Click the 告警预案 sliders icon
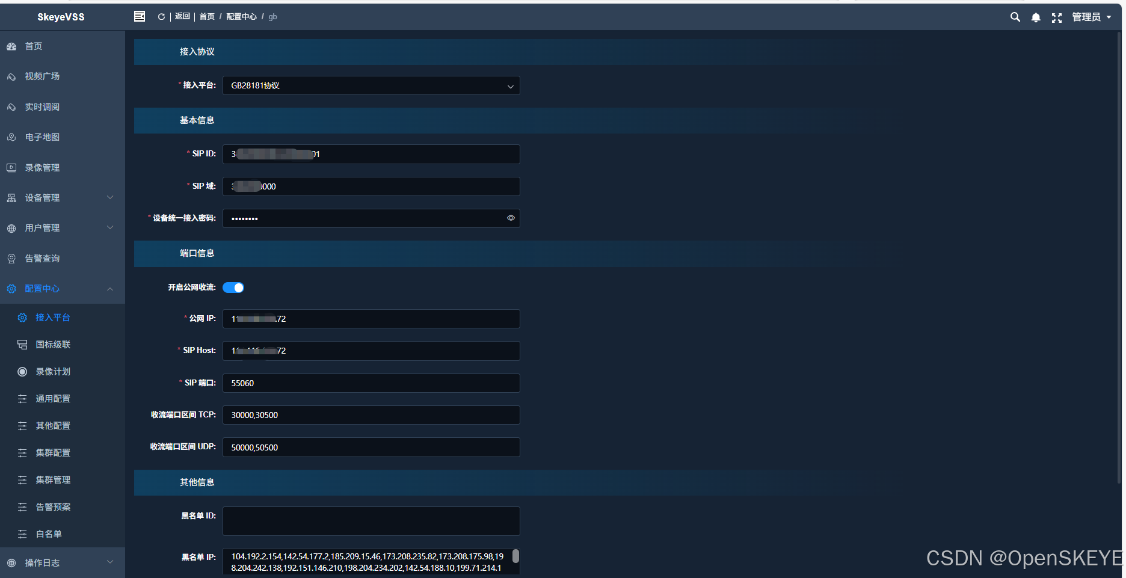This screenshot has height=578, width=1126. [22, 507]
